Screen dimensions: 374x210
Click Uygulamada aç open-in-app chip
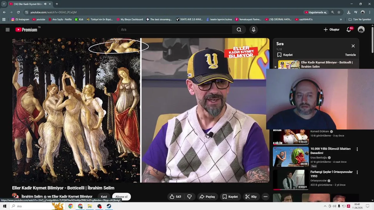click(x=315, y=12)
